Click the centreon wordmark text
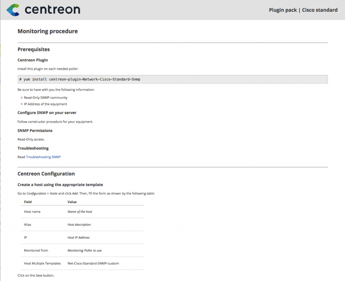 coord(52,10)
